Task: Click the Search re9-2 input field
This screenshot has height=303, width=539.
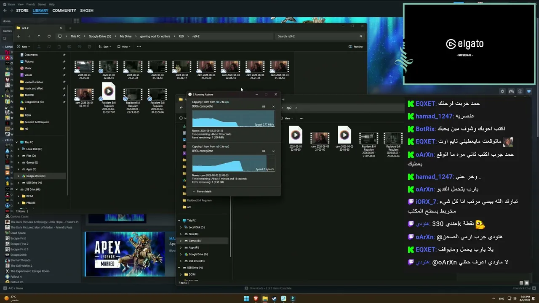Action: click(320, 36)
